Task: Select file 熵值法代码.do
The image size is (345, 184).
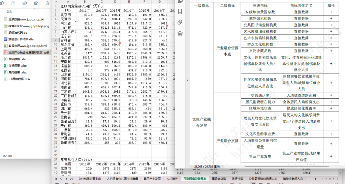Action: [x=15, y=33]
